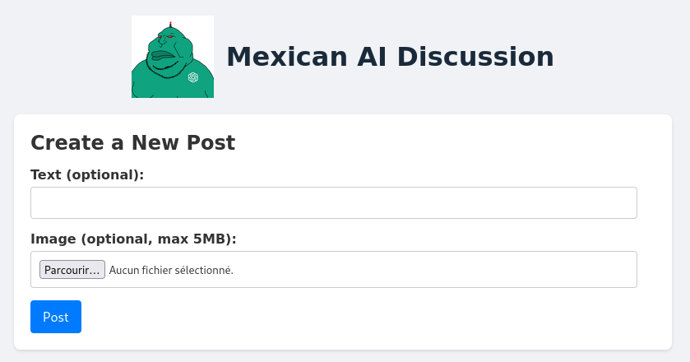
Task: Click the "Text (optional):" label
Action: (87, 175)
